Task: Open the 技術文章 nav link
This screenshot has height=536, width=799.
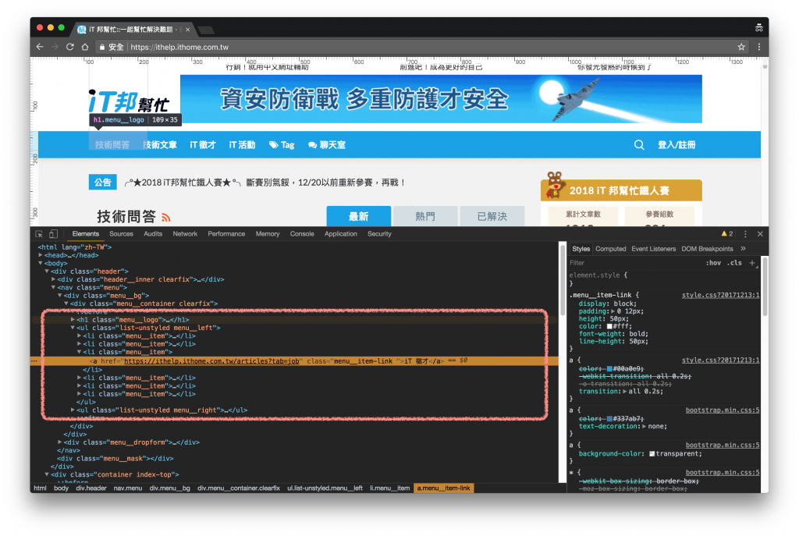Action: pos(160,144)
